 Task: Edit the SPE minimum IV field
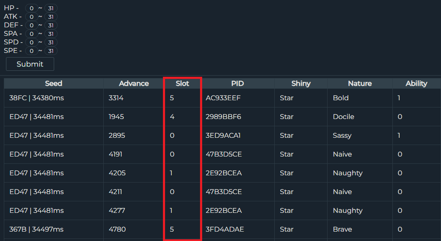[32, 51]
